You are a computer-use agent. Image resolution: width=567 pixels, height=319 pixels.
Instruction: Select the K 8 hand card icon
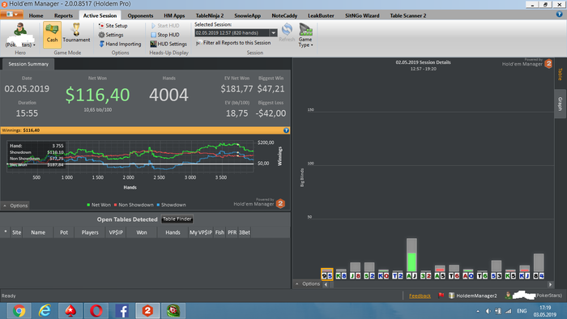(x=341, y=275)
